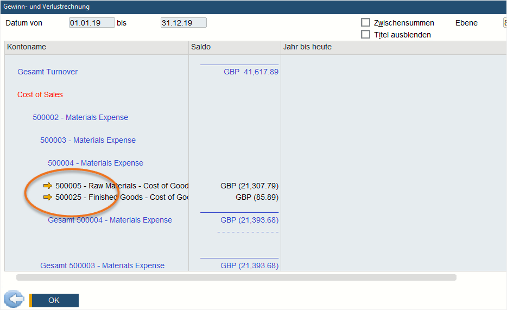
Task: Click the bis end date field
Action: pyautogui.click(x=183, y=23)
